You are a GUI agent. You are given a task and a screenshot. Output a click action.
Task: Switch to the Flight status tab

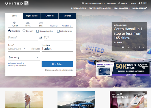point(32,16)
